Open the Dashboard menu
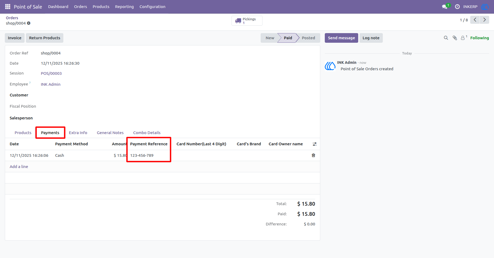The image size is (494, 258). tap(58, 7)
